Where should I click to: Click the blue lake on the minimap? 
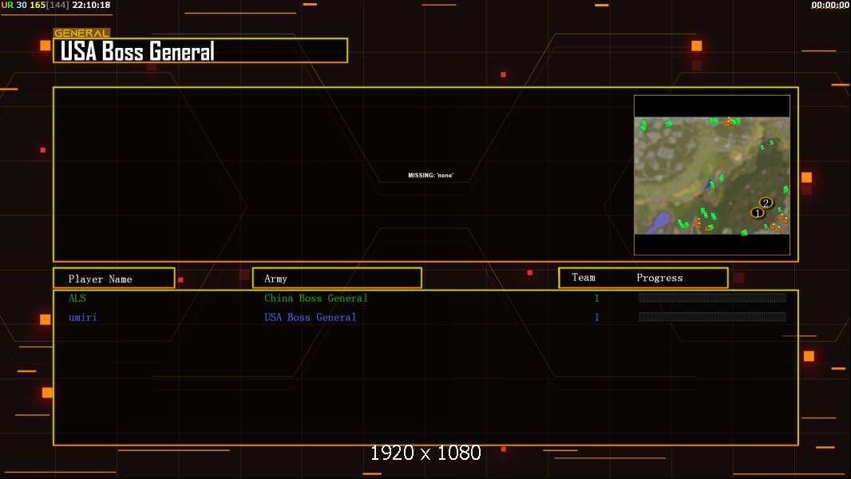660,221
